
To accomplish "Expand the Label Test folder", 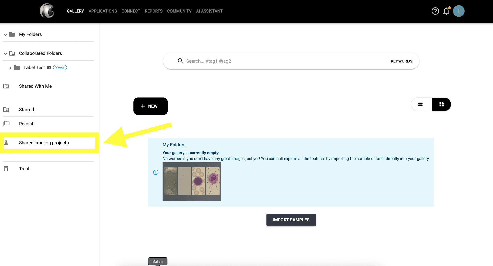I will coord(10,68).
